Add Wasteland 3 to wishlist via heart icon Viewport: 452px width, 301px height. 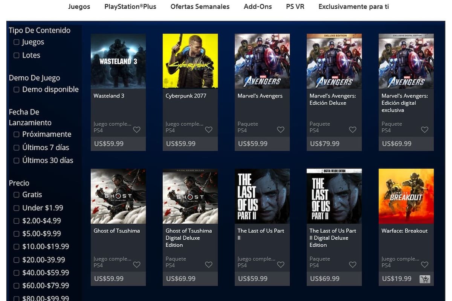137,129
